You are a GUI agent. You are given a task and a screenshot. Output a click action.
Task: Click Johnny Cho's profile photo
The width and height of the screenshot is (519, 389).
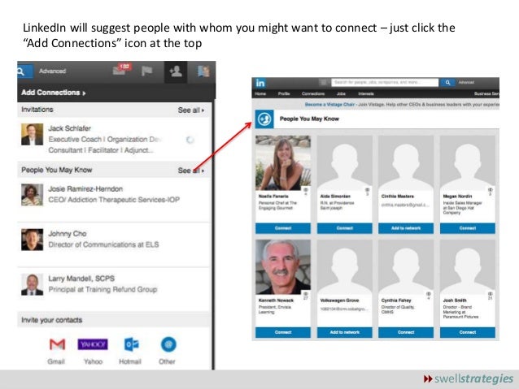32,240
